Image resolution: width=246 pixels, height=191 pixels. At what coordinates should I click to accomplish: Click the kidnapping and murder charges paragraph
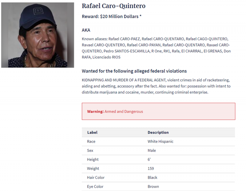[x=156, y=86]
